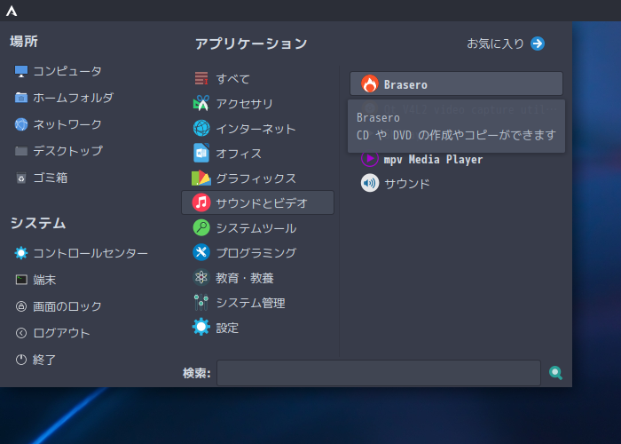Open the アクセサリ category label

click(244, 104)
